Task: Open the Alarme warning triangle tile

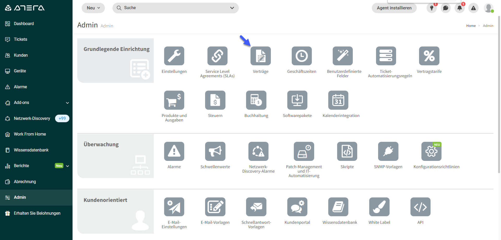Action: coord(174,151)
